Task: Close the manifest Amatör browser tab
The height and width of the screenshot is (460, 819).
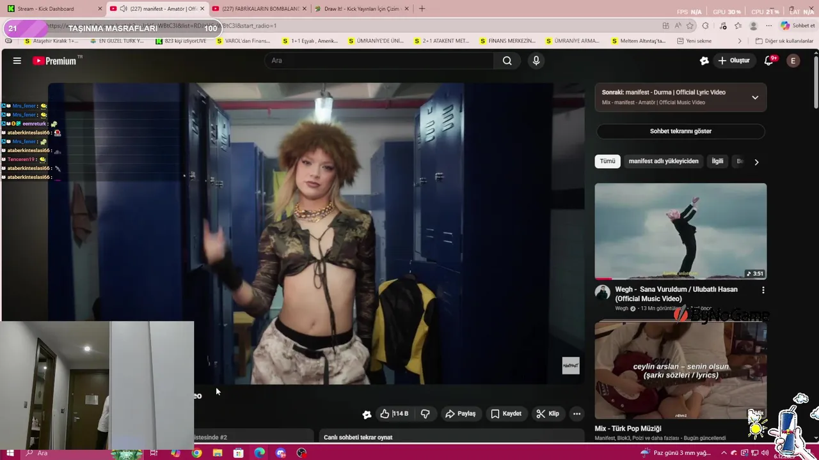Action: 202,9
